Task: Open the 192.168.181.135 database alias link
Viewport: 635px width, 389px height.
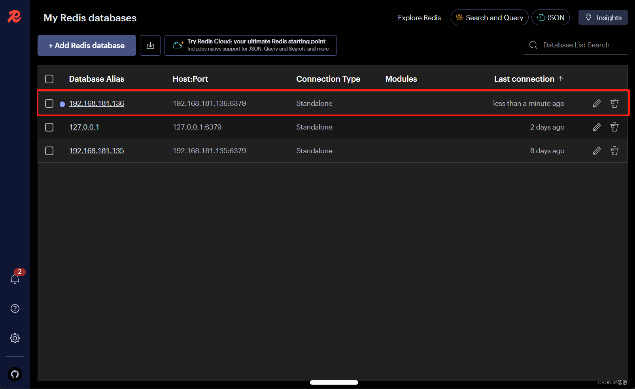Action: pos(96,151)
